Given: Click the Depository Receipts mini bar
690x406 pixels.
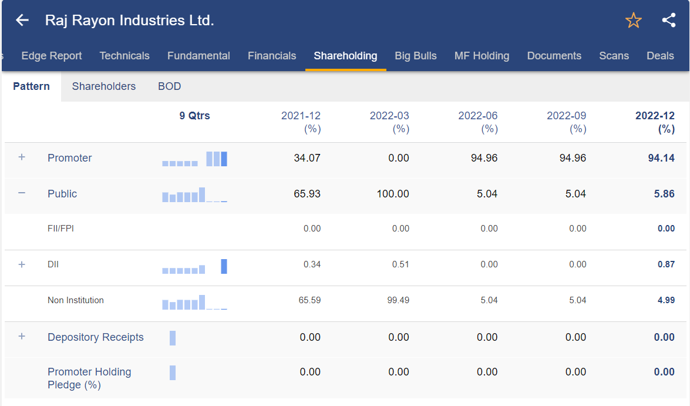Looking at the screenshot, I should point(173,338).
